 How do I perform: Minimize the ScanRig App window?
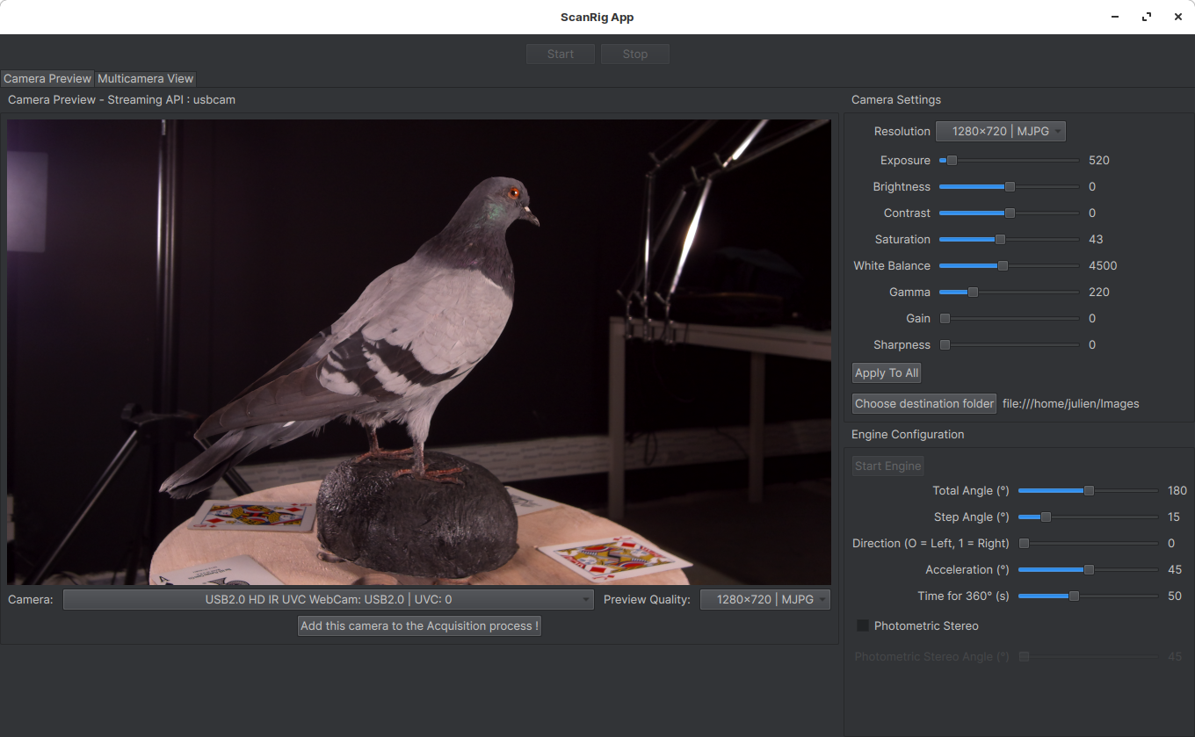point(1114,18)
